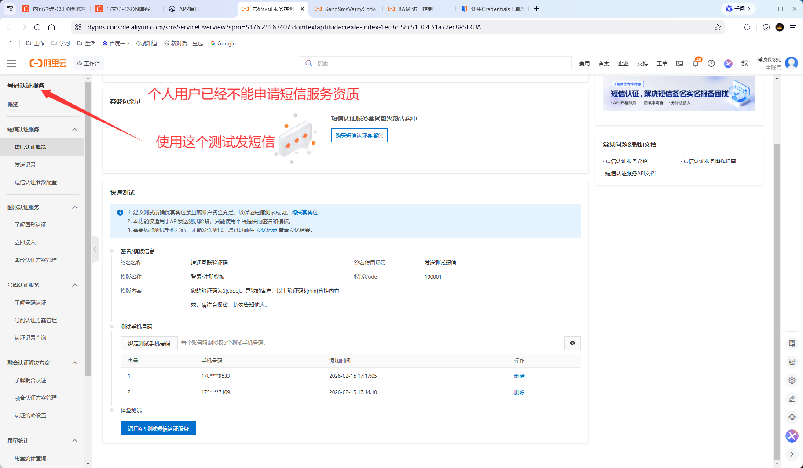Click the 短信认证 promotional banner
Screen dimensions: 803x468
click(678, 94)
